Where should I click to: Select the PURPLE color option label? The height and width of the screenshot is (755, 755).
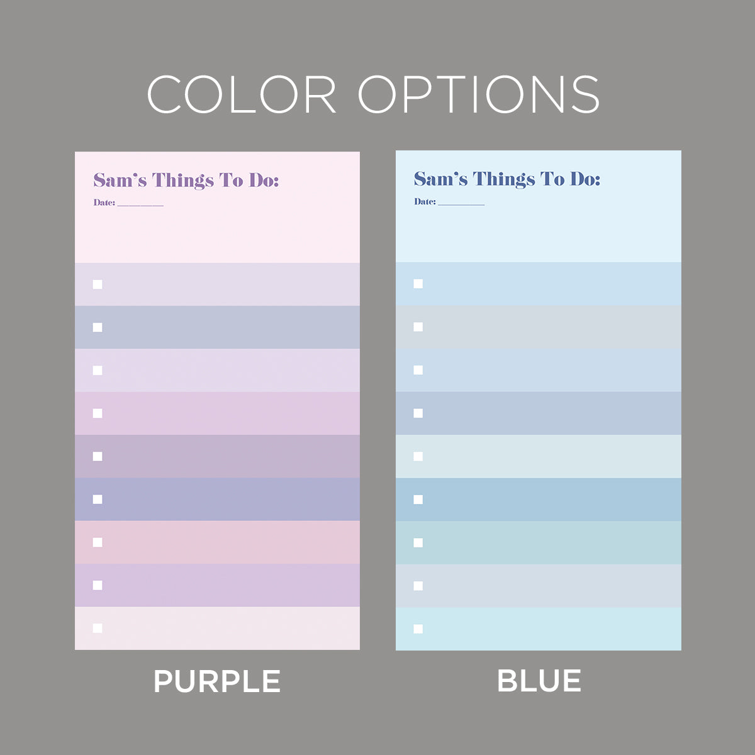[x=217, y=681]
